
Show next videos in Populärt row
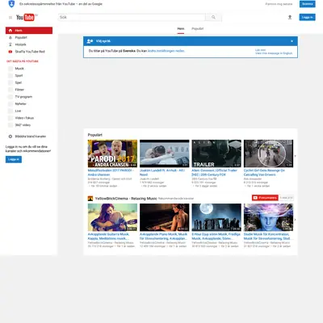(x=295, y=156)
